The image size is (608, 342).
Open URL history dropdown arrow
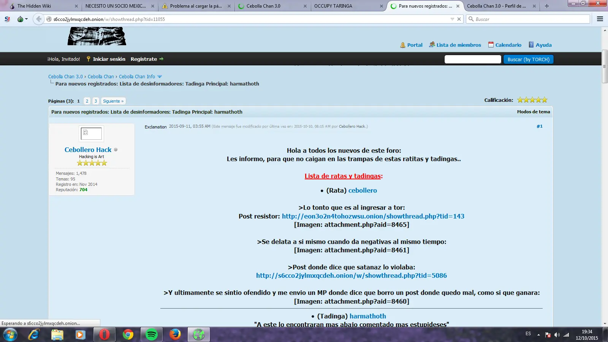click(452, 19)
